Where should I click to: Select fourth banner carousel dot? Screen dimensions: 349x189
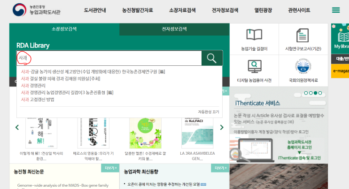(320, 93)
